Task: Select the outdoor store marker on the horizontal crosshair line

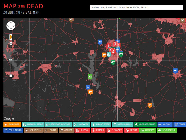Action: (113, 63)
